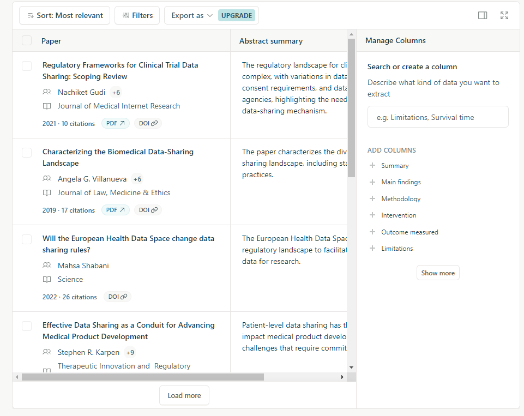This screenshot has width=524, height=416.
Task: Click the vertical scrollbar thumb
Action: tap(351, 108)
